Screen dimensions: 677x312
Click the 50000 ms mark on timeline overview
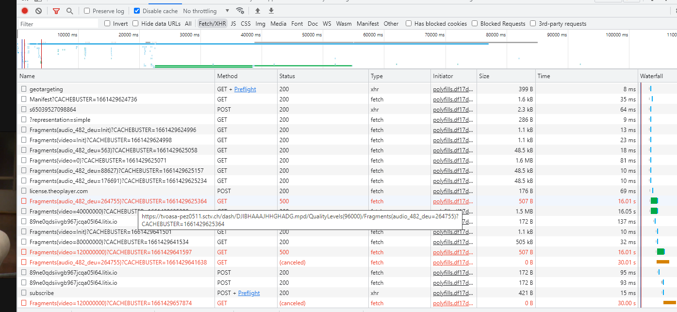(x=312, y=35)
